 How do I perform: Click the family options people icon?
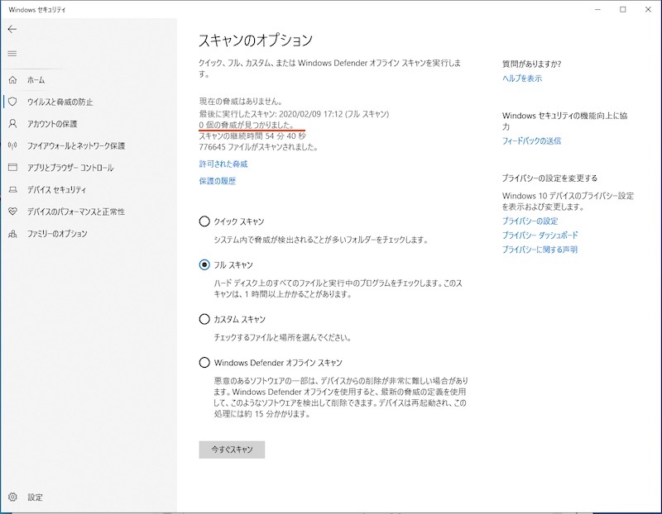click(x=12, y=233)
